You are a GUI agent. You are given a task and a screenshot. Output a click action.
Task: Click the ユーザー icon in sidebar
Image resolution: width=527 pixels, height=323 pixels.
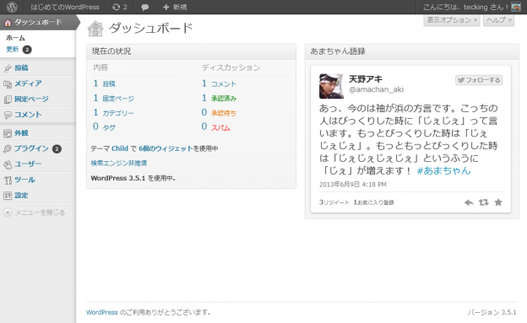[x=8, y=164]
